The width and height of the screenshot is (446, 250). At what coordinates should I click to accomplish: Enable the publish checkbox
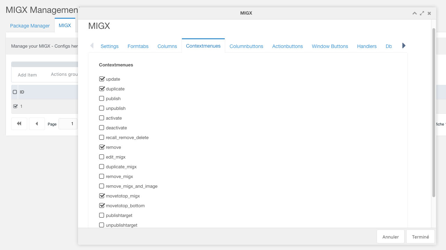coord(102,98)
